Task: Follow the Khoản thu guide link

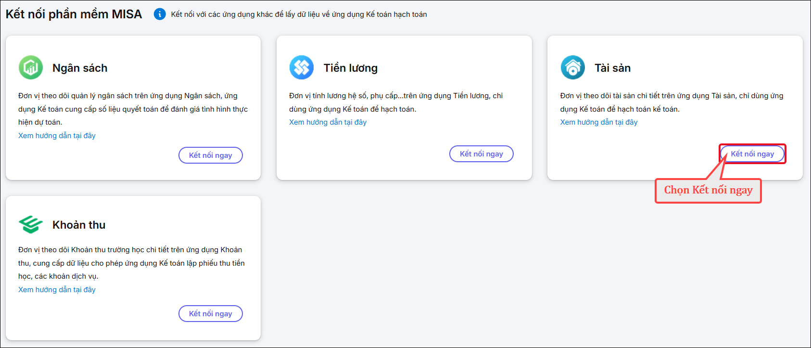Action: [x=57, y=290]
